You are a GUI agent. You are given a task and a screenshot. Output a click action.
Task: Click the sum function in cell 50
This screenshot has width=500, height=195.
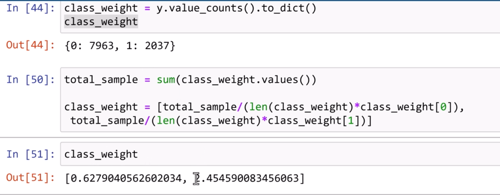166,80
